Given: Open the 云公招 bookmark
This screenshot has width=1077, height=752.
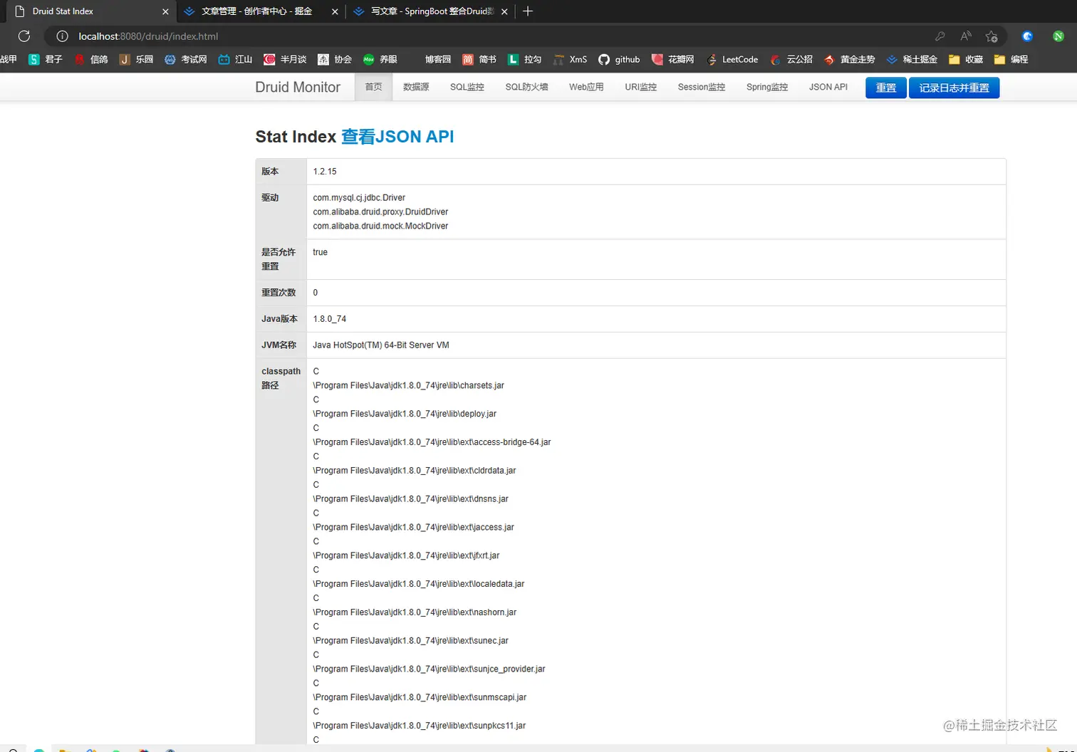Looking at the screenshot, I should tap(791, 60).
